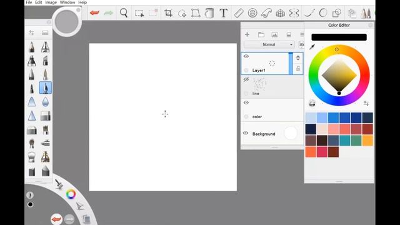400x225 pixels.
Task: Click the Add Group folder icon
Action: (261, 34)
